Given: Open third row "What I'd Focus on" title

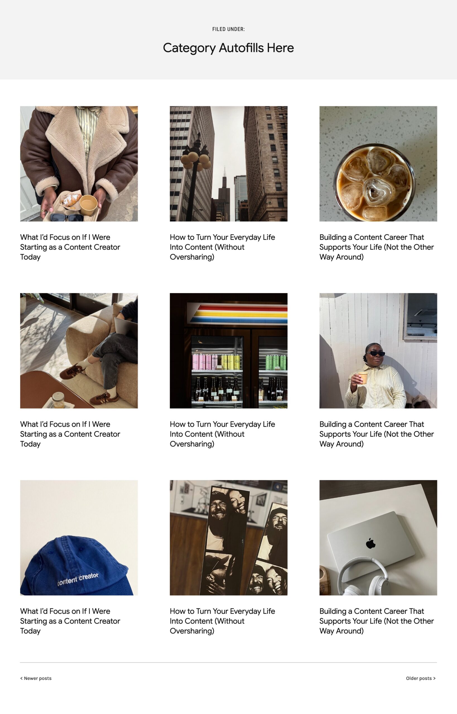Looking at the screenshot, I should pos(70,621).
